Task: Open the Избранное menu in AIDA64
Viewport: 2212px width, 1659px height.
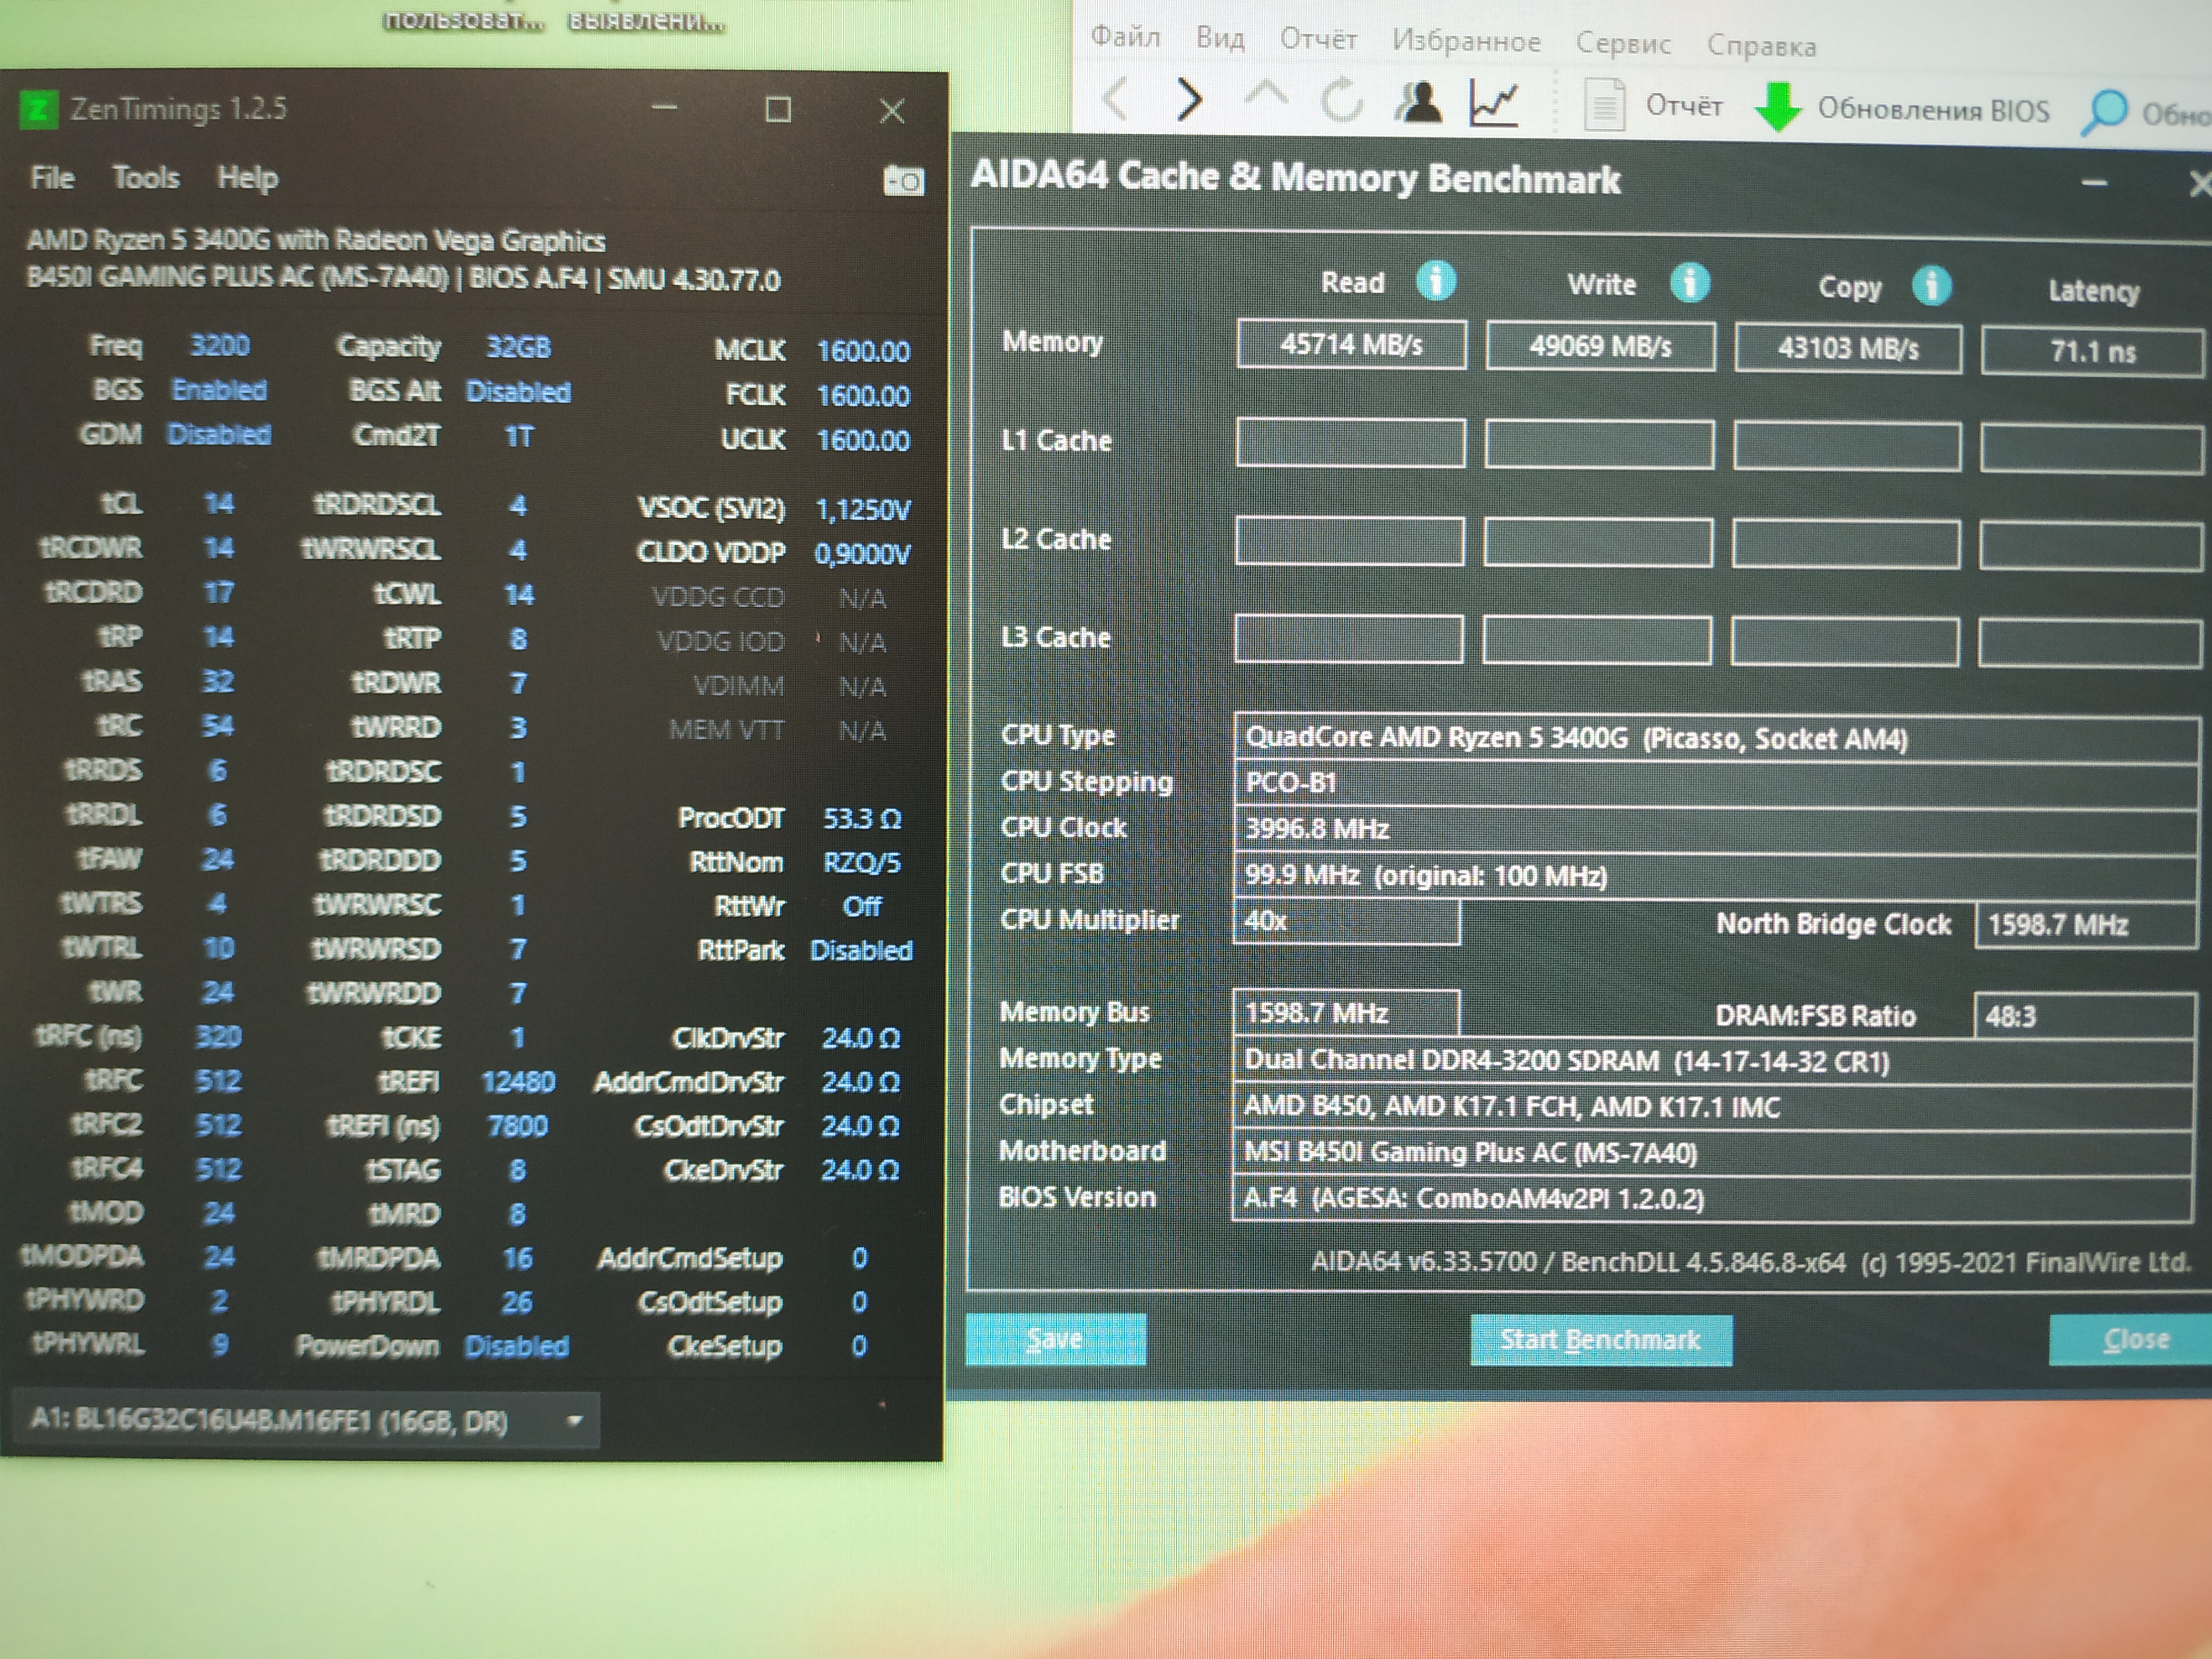Action: point(1466,41)
